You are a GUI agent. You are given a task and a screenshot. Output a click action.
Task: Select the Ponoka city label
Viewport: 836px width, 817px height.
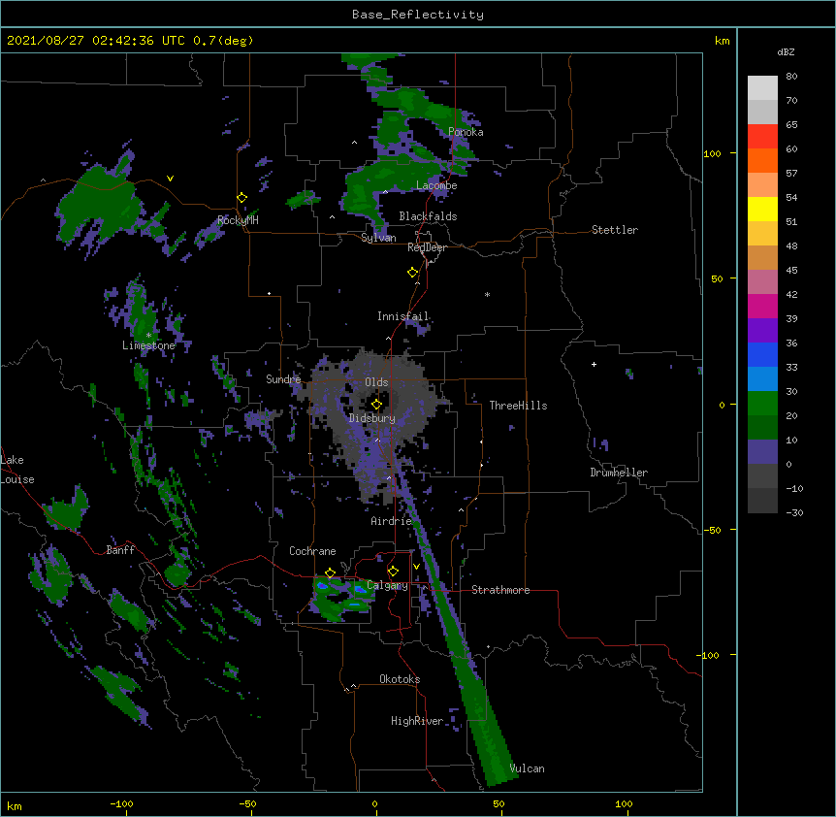(x=466, y=132)
